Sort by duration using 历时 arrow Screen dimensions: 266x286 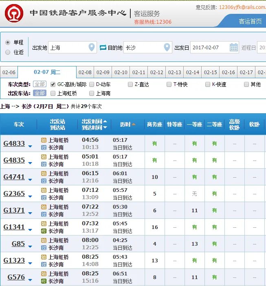click(x=134, y=124)
